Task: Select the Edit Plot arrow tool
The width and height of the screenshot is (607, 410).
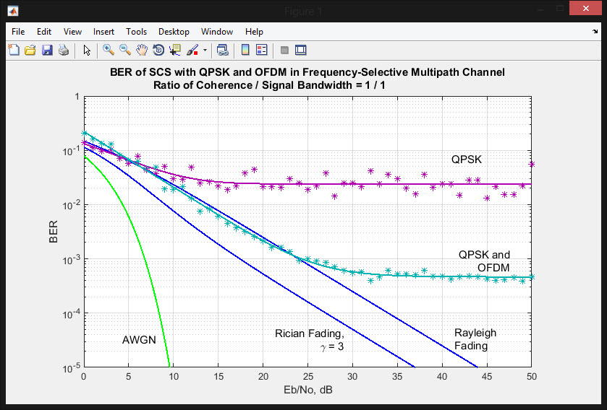Action: click(x=87, y=51)
